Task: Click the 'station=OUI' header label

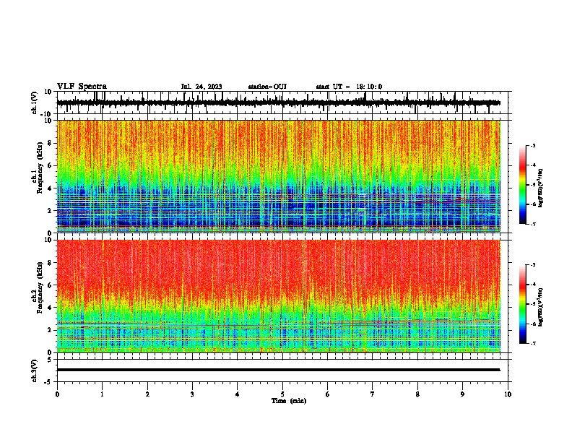Action: (x=267, y=87)
